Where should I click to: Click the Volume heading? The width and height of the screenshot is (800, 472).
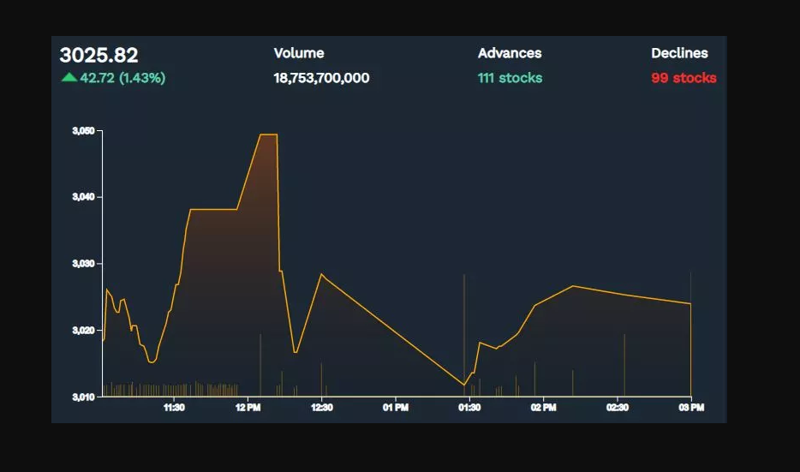[299, 53]
